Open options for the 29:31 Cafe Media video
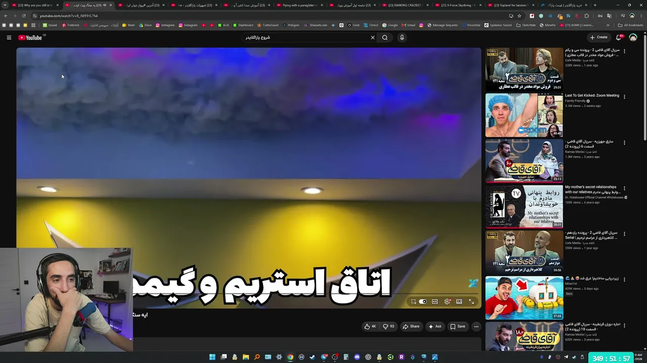647x363 pixels. [624, 51]
